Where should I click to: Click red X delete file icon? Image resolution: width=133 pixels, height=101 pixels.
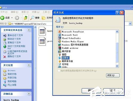(x=5, y=57)
